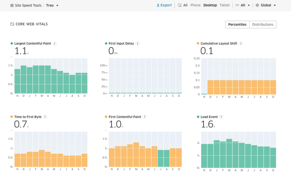The height and width of the screenshot is (189, 291).
Task: Select the Phone device tab
Action: coord(196,5)
